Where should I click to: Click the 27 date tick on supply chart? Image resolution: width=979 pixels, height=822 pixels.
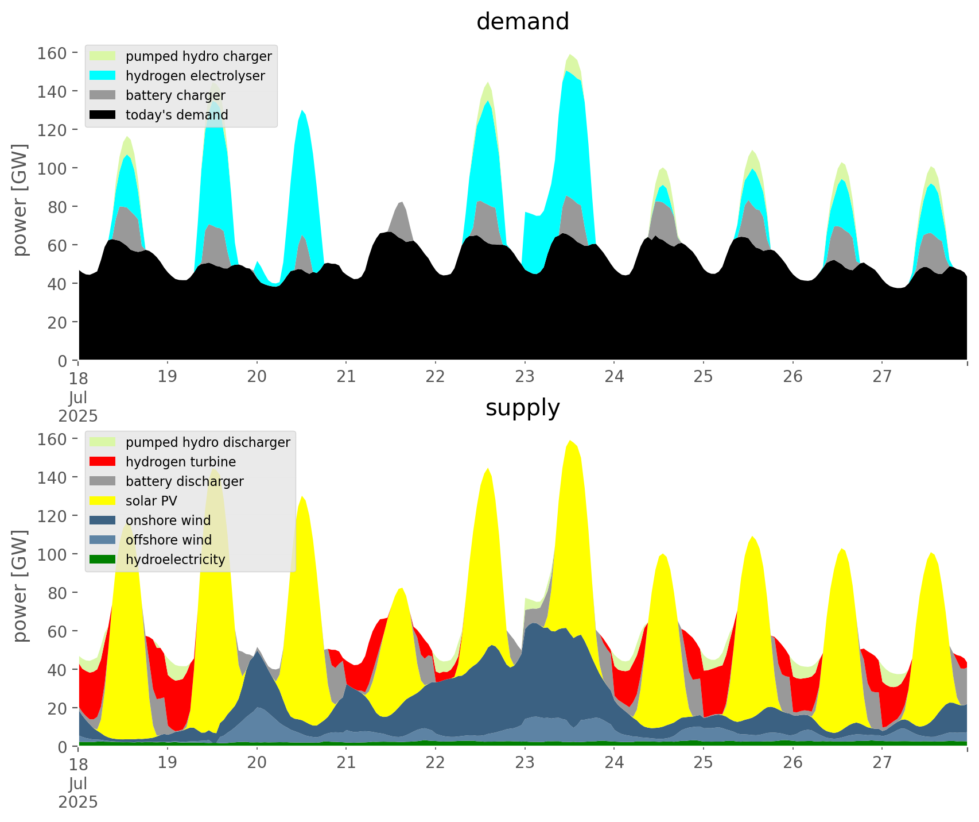click(x=881, y=763)
